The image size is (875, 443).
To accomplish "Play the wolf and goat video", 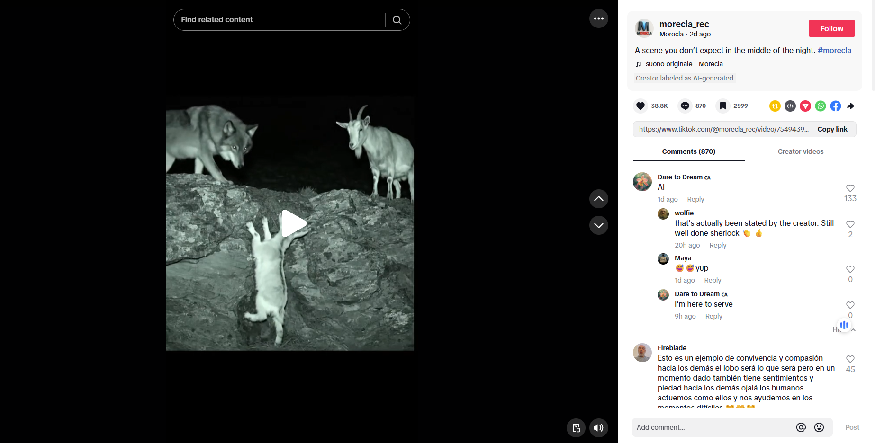I will click(x=293, y=223).
